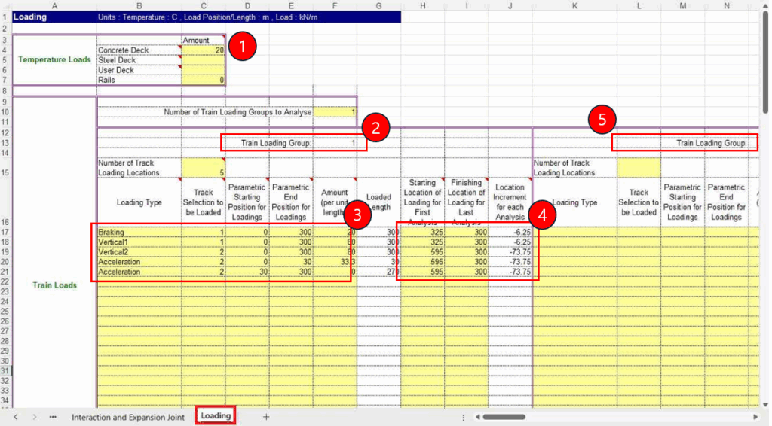Click the Rails amount cell
This screenshot has width=772, height=426.
click(203, 80)
